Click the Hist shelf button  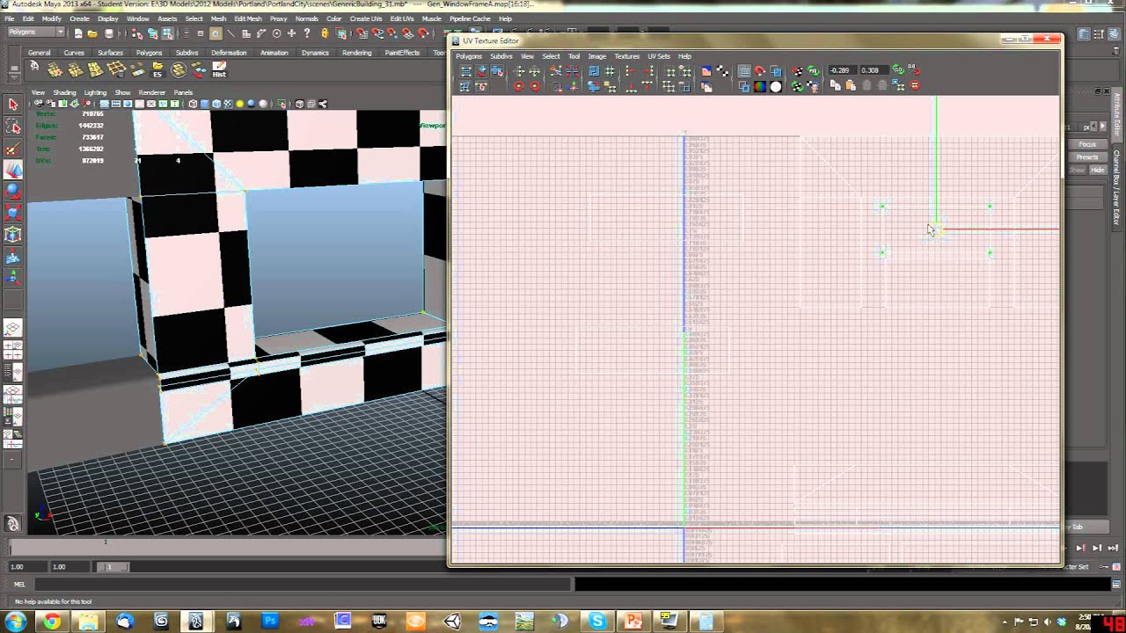(x=219, y=69)
